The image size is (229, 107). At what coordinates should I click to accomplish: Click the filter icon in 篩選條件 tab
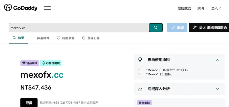point(33,38)
